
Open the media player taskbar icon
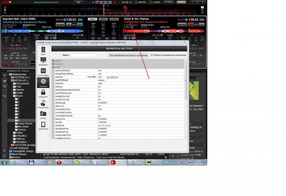point(50,163)
